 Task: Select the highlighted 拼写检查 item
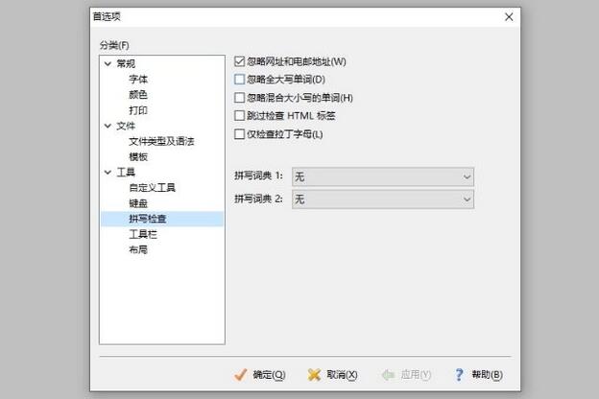[162, 219]
